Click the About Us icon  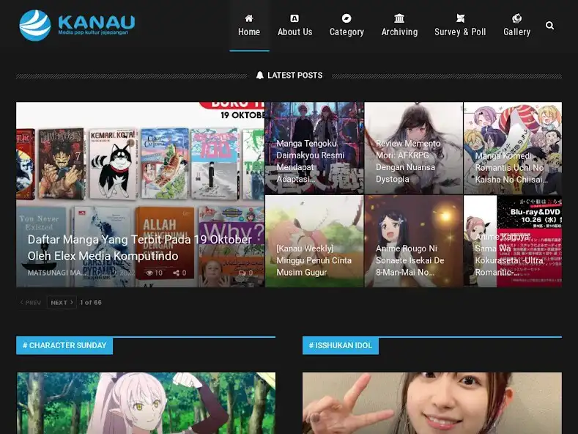point(294,18)
